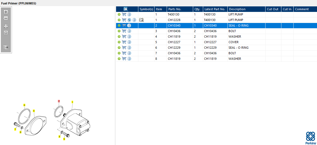The image size is (317, 145).
Task: Click the Latest Part No. column header
Action: [x=215, y=9]
